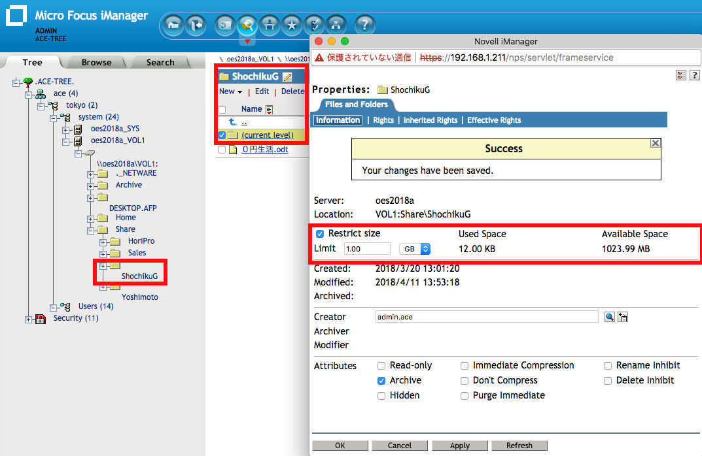Image resolution: width=702 pixels, height=456 pixels.
Task: Expand the Security (11) node
Action: coord(29,319)
